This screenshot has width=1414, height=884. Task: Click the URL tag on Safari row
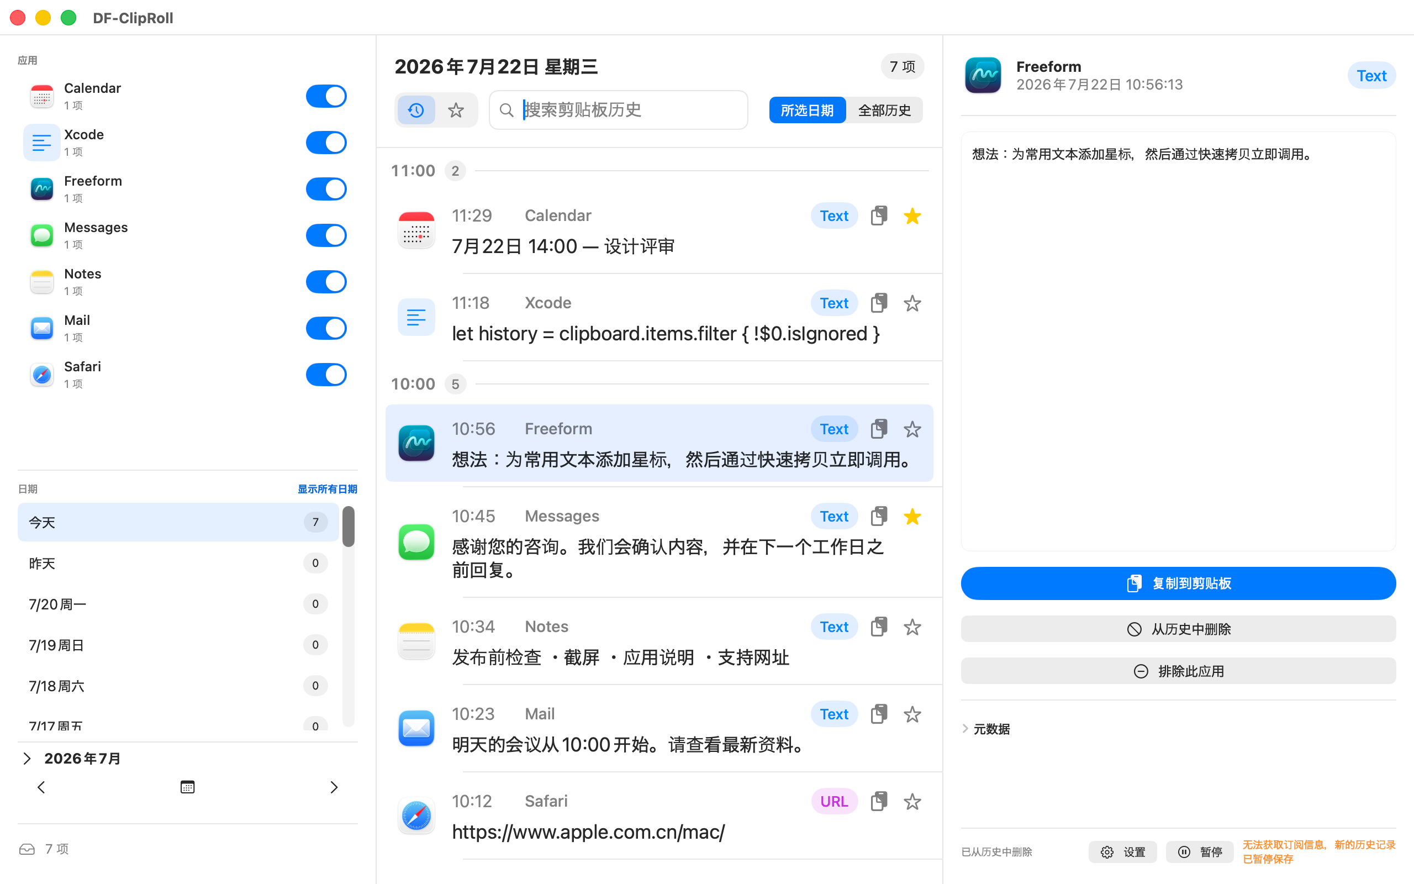point(834,801)
